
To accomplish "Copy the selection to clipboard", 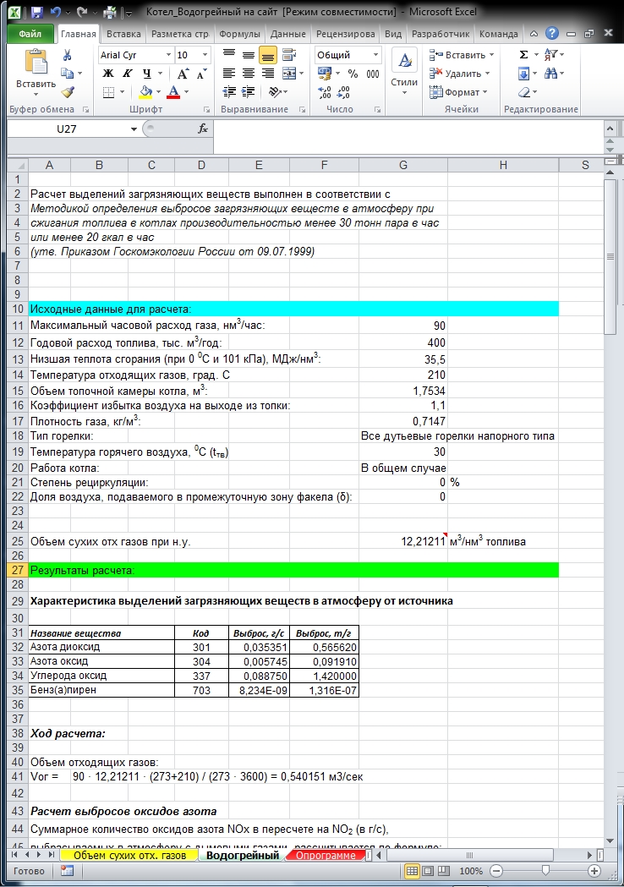I will [x=68, y=74].
